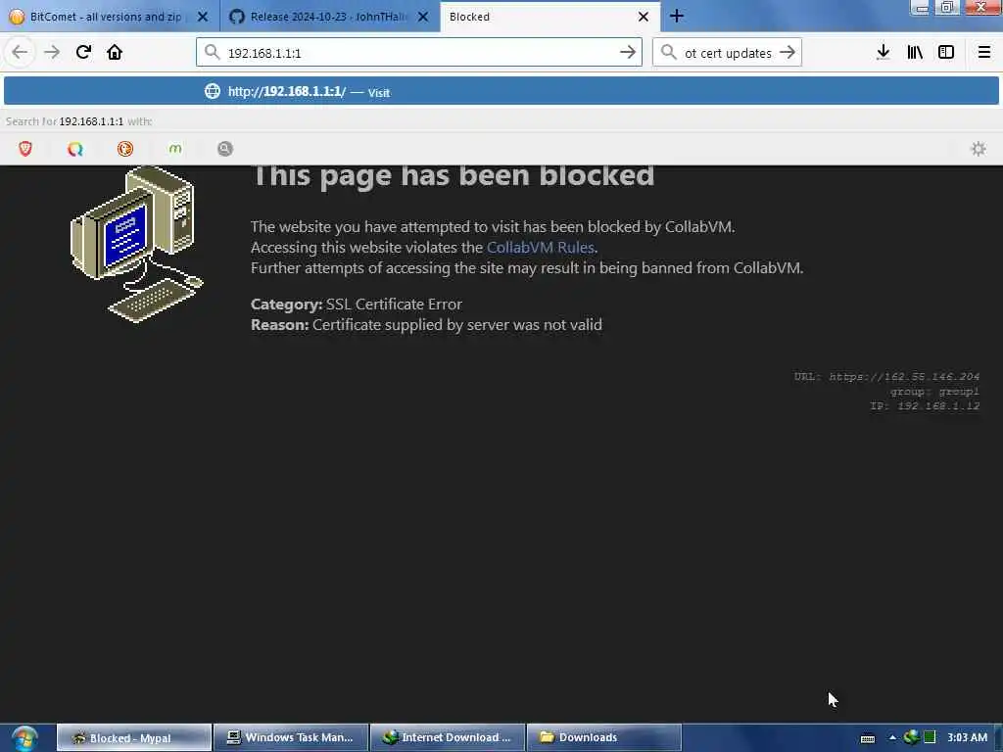Visit the http://192.168.1.1:1/ suggestion
This screenshot has width=1003, height=752.
tap(501, 91)
